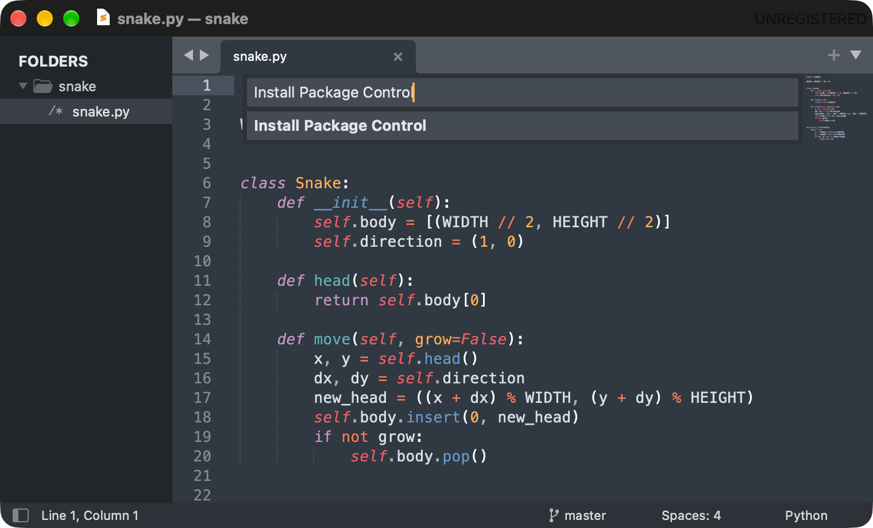873x528 pixels.
Task: Click the Sublime file icon in title bar
Action: [103, 18]
